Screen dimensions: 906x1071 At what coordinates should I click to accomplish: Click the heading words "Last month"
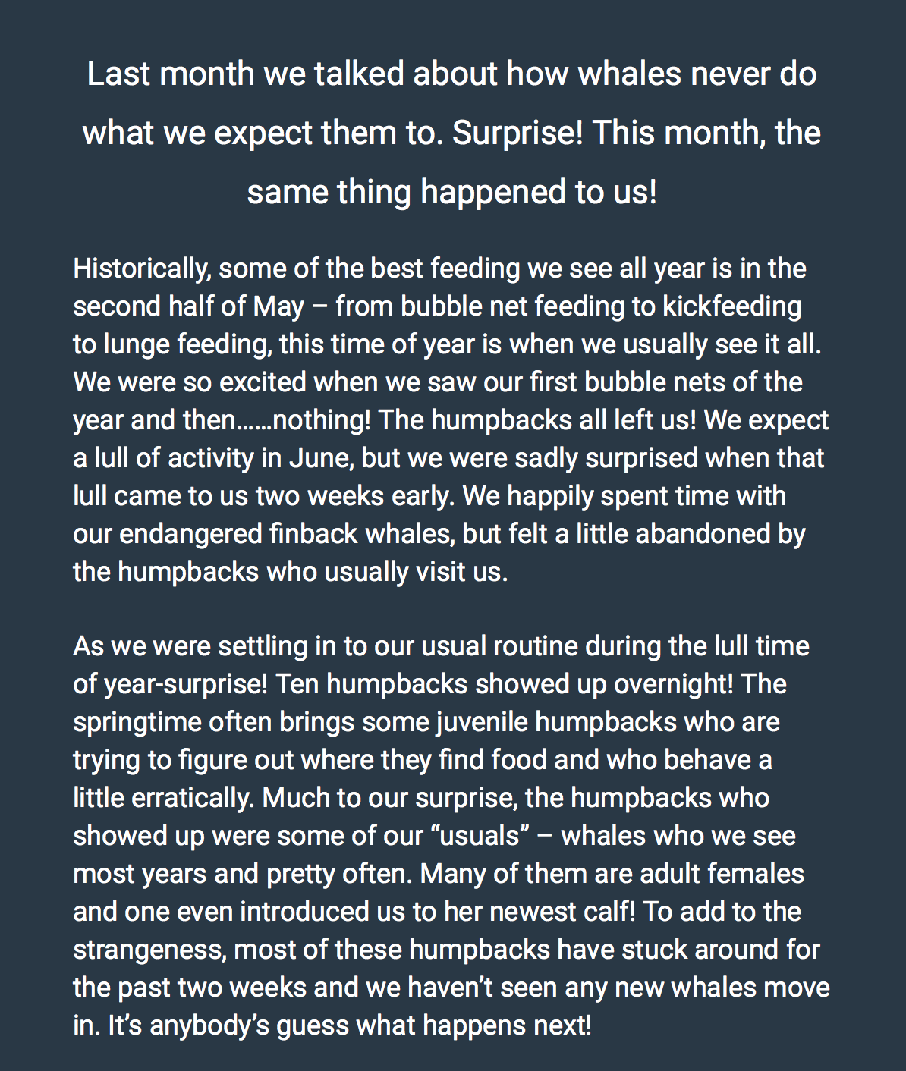click(x=171, y=74)
